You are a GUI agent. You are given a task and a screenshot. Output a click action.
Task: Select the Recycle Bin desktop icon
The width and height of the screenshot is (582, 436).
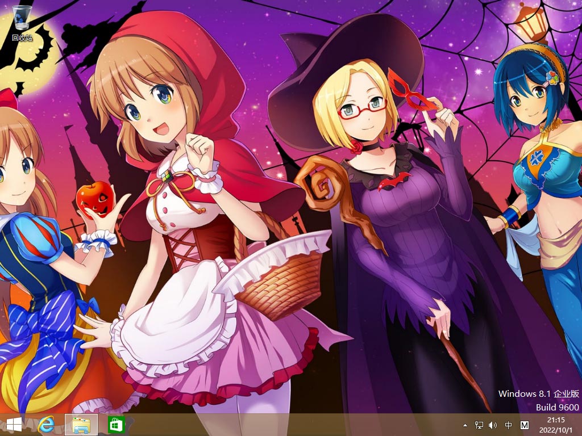[23, 18]
